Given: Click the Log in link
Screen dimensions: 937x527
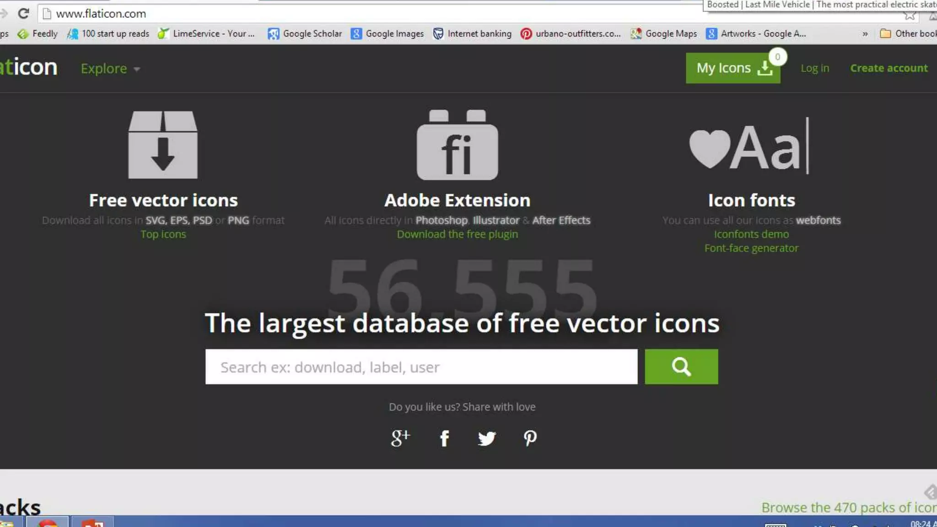Looking at the screenshot, I should coord(814,68).
